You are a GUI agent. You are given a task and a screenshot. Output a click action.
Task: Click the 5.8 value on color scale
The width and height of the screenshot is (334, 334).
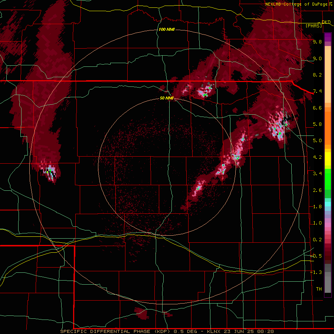317,124
